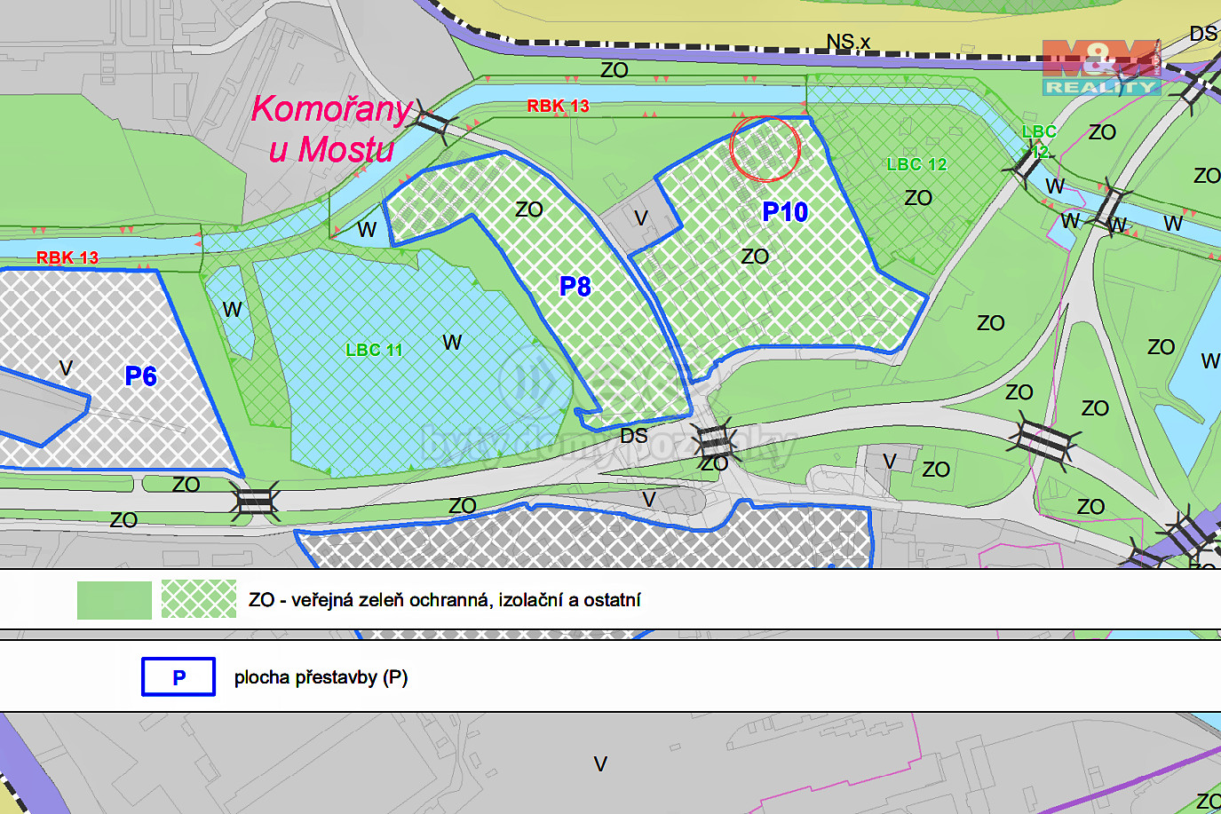Image resolution: width=1221 pixels, height=814 pixels.
Task: Click the bridge symbol below the P6 area
Action: click(x=256, y=502)
